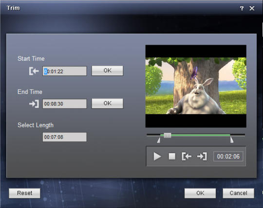Close the Trim dialog
This screenshot has height=208, width=263.
point(252,8)
